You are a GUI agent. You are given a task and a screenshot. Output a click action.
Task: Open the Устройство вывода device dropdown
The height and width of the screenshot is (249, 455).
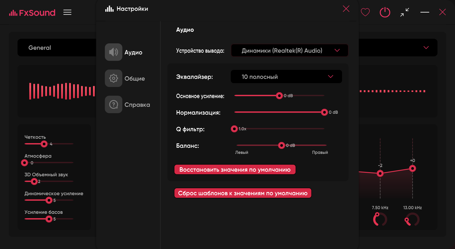(x=290, y=51)
